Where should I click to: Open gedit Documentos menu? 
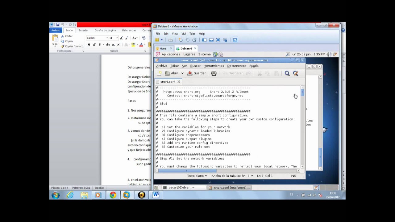coord(237,66)
